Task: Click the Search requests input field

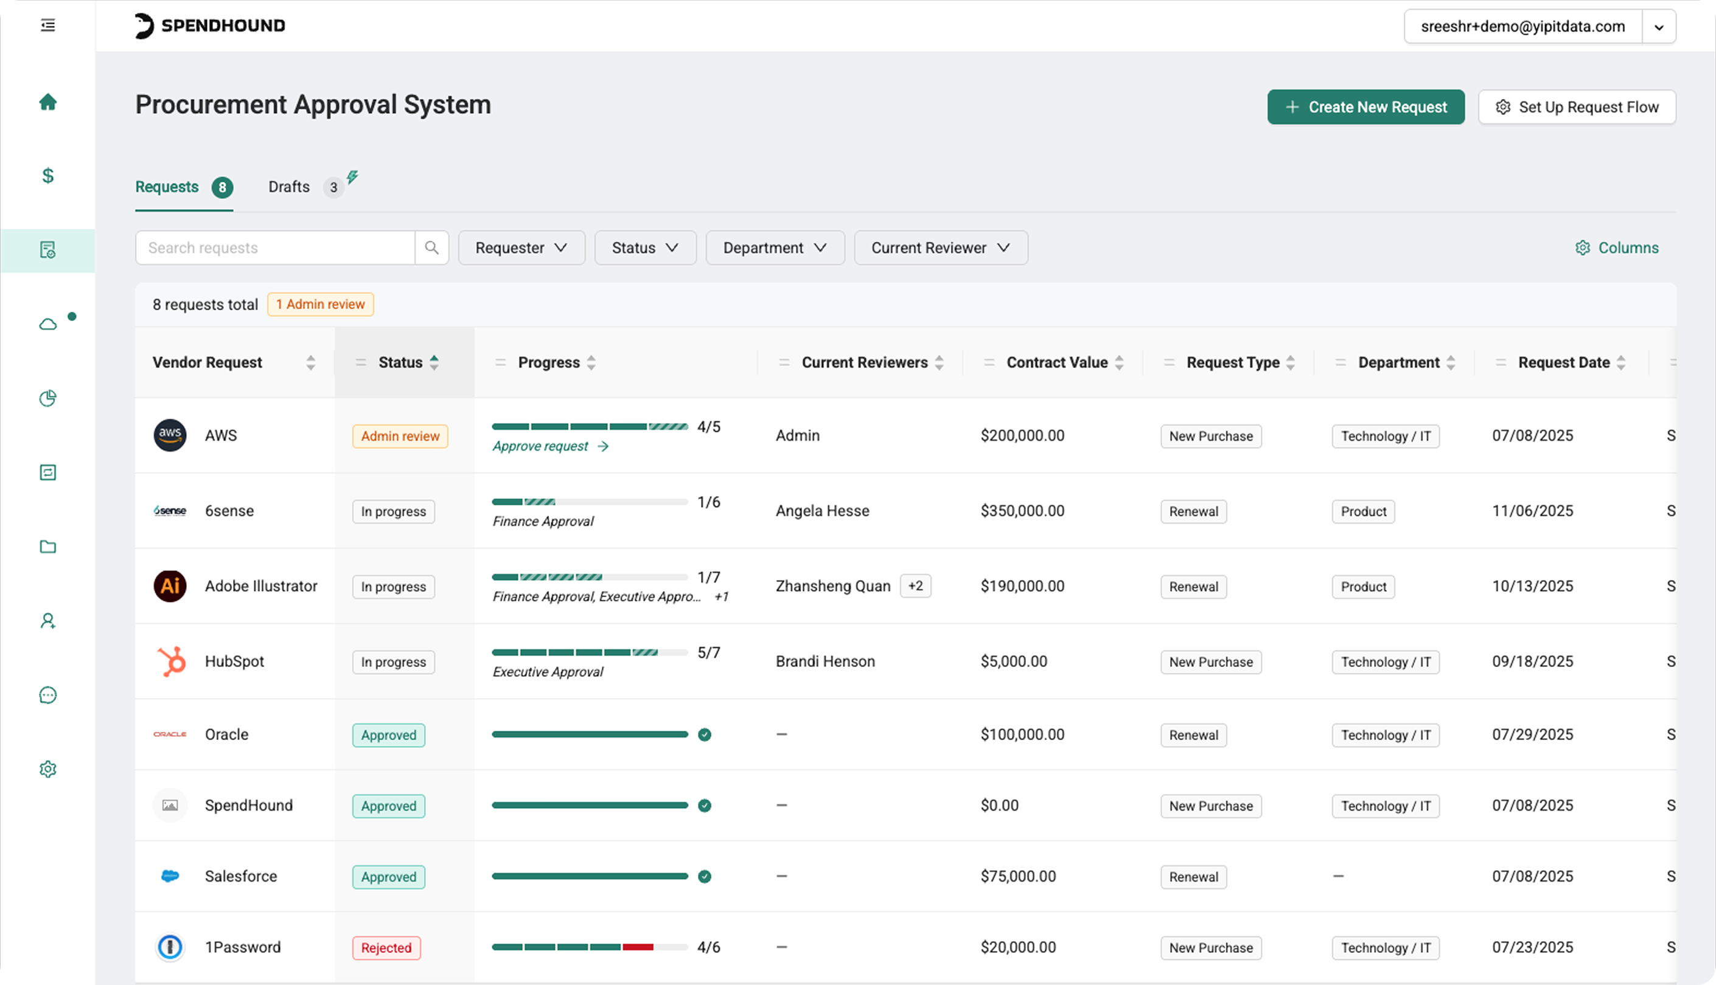Action: 274,247
